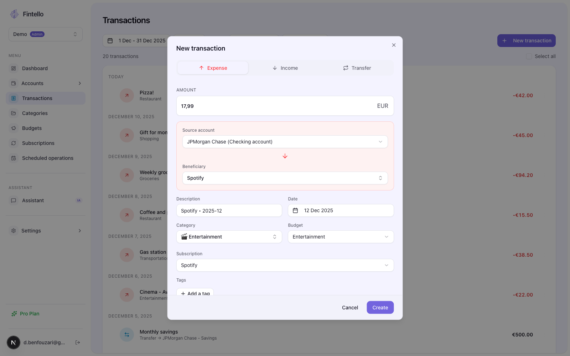Image resolution: width=570 pixels, height=356 pixels.
Task: Switch to the Transfer transaction type
Action: [357, 68]
